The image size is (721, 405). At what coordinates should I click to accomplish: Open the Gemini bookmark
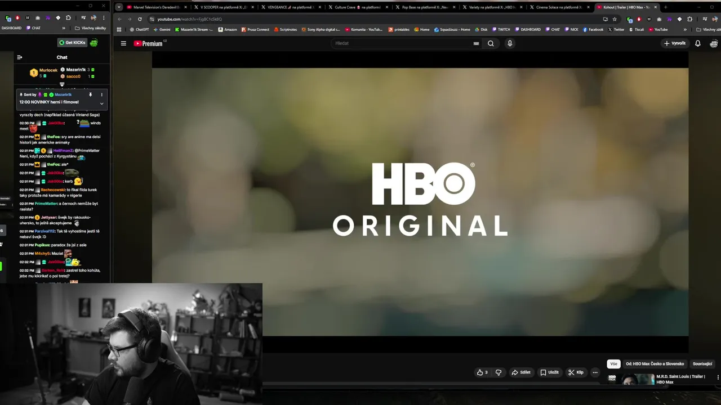(162, 29)
